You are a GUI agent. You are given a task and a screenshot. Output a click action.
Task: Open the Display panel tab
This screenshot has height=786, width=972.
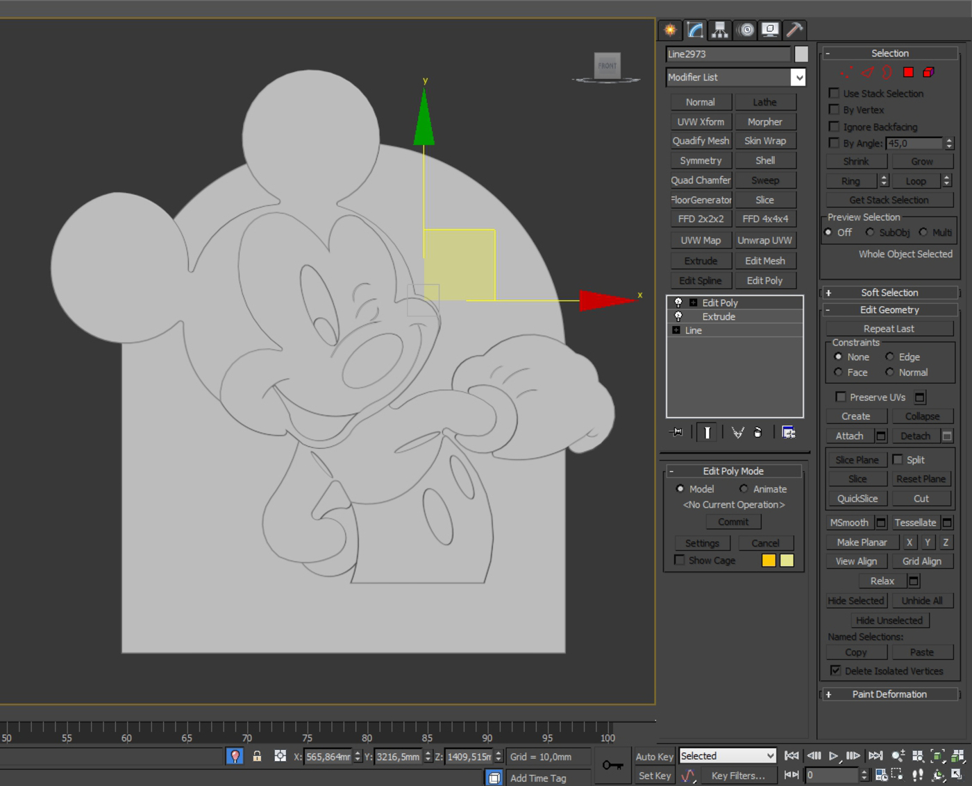(770, 30)
